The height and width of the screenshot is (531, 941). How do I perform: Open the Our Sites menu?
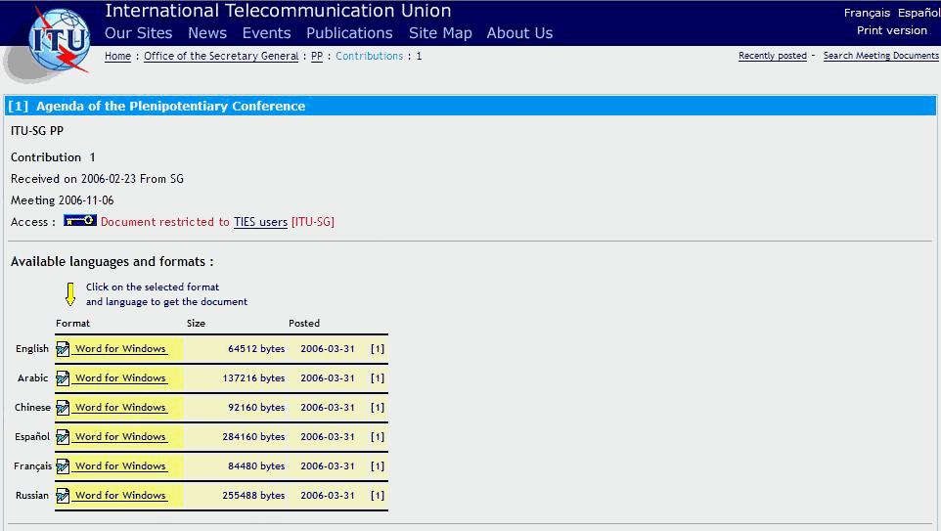pos(139,33)
